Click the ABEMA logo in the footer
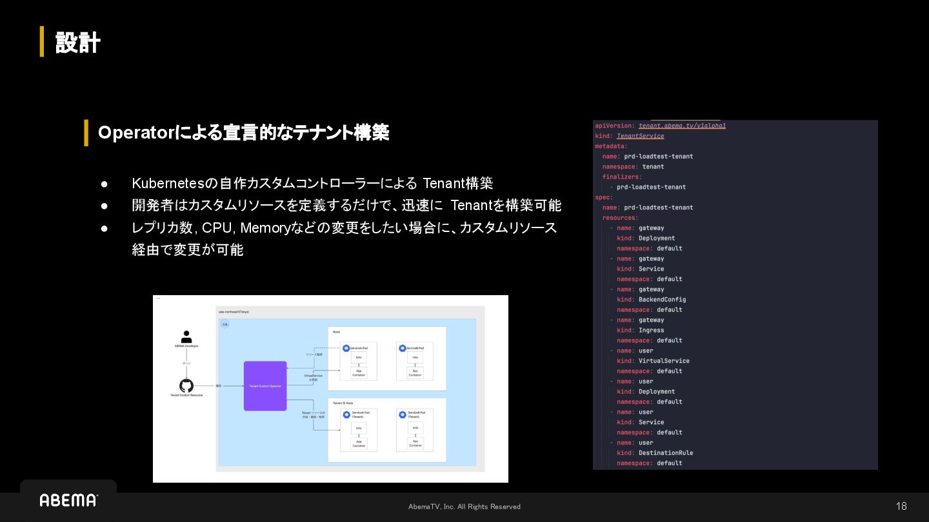 click(x=68, y=500)
